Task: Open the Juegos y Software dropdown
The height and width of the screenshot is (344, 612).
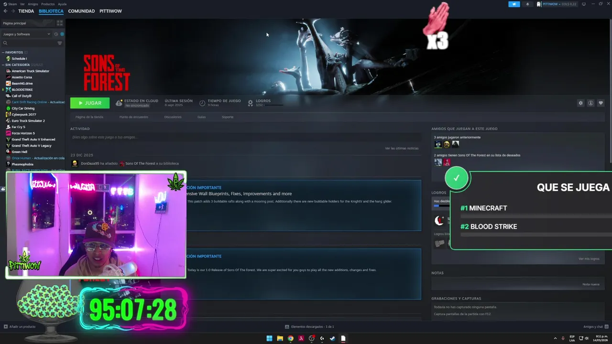Action: tap(26, 34)
